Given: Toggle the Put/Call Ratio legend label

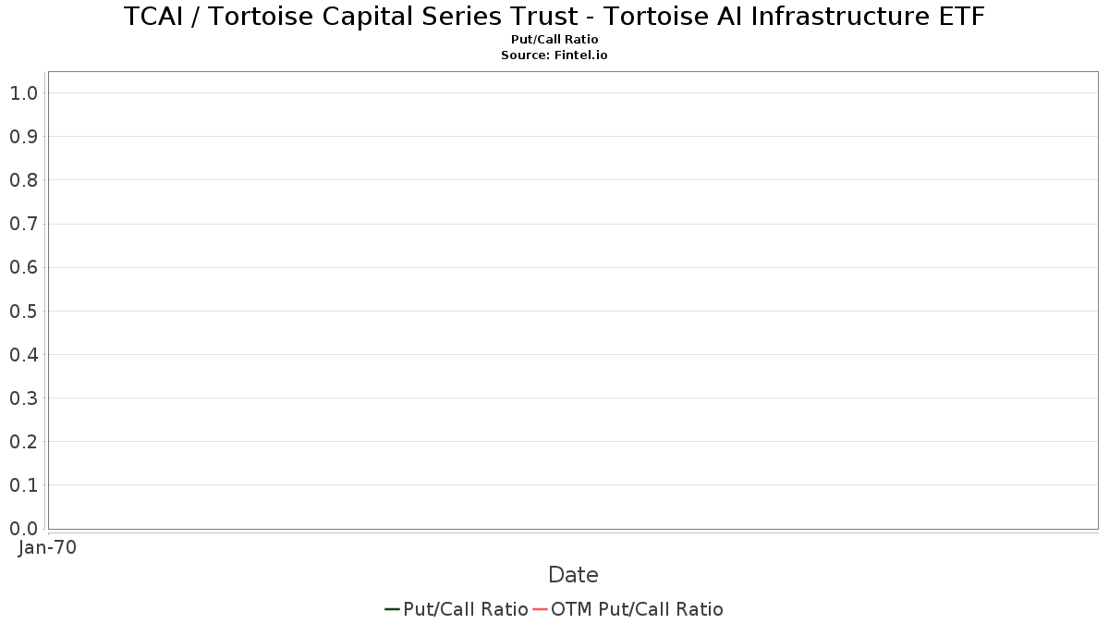Looking at the screenshot, I should tap(466, 609).
